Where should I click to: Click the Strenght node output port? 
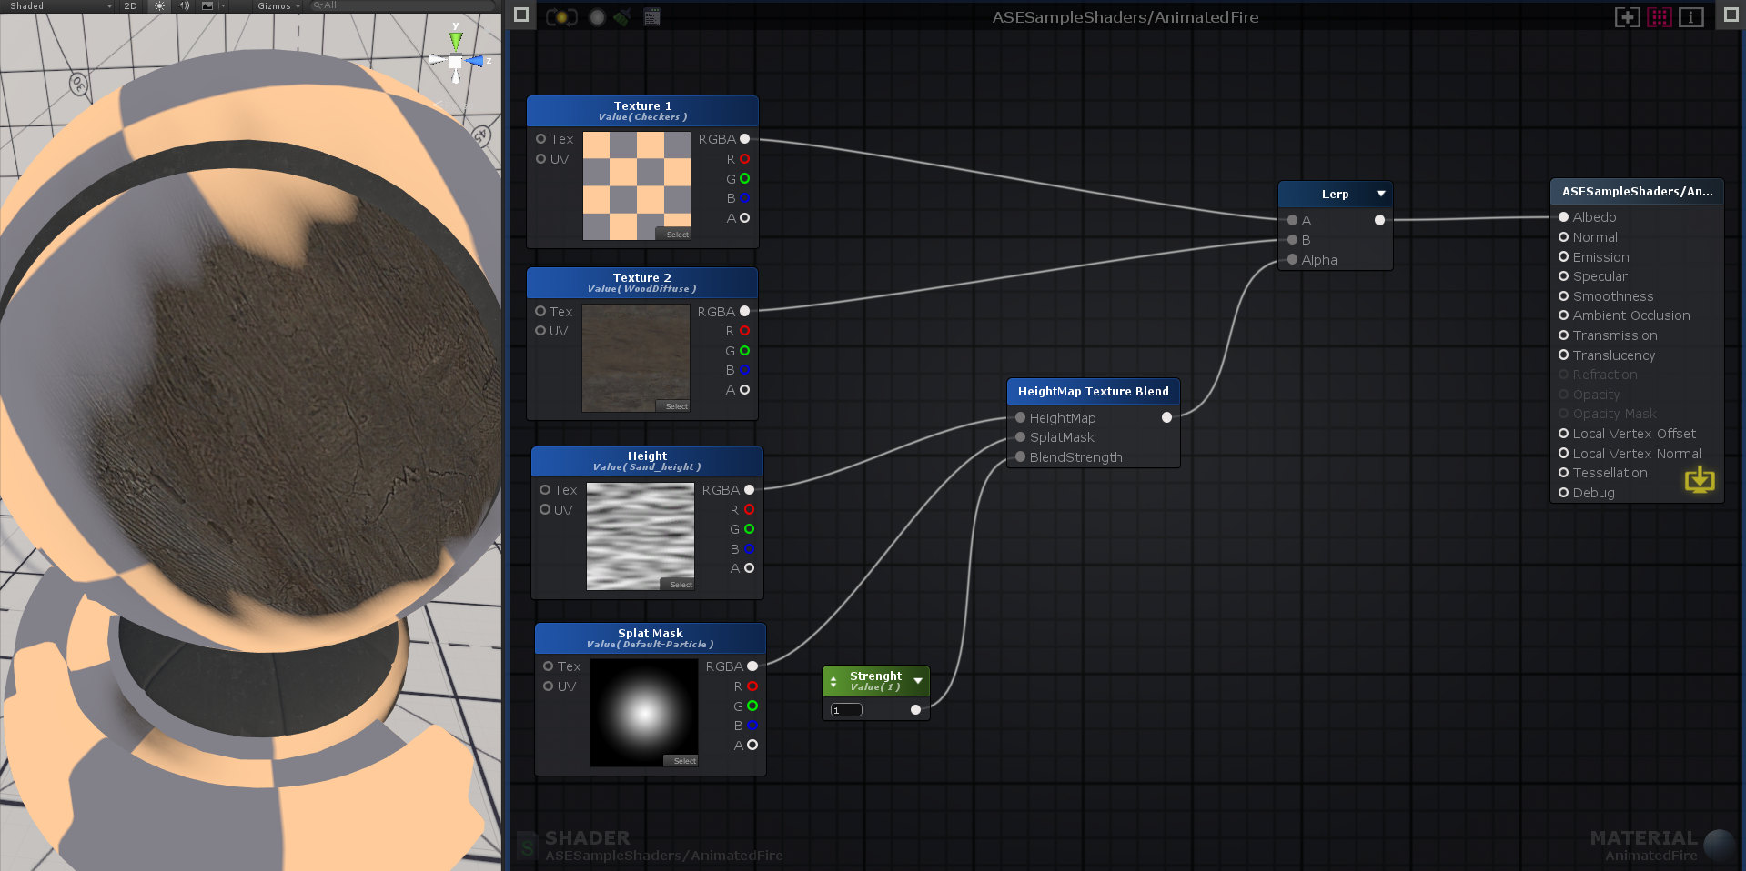[x=915, y=710]
